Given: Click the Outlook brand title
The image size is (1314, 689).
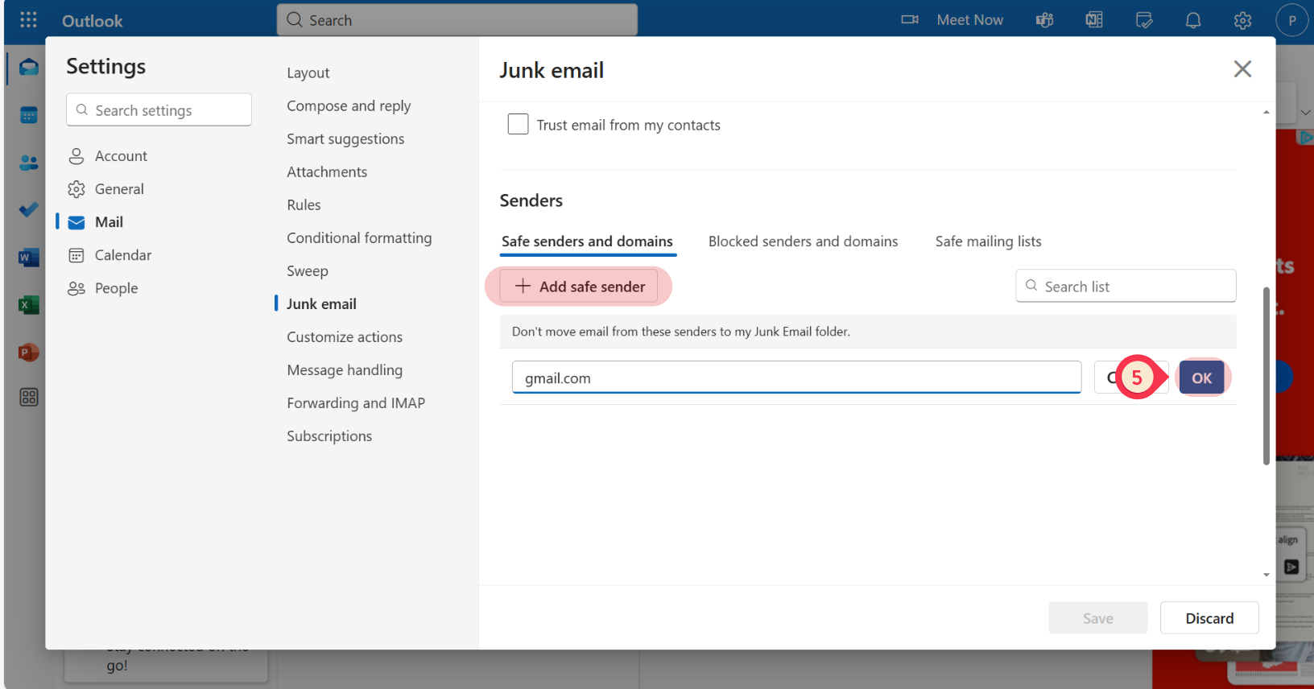Looking at the screenshot, I should (92, 21).
